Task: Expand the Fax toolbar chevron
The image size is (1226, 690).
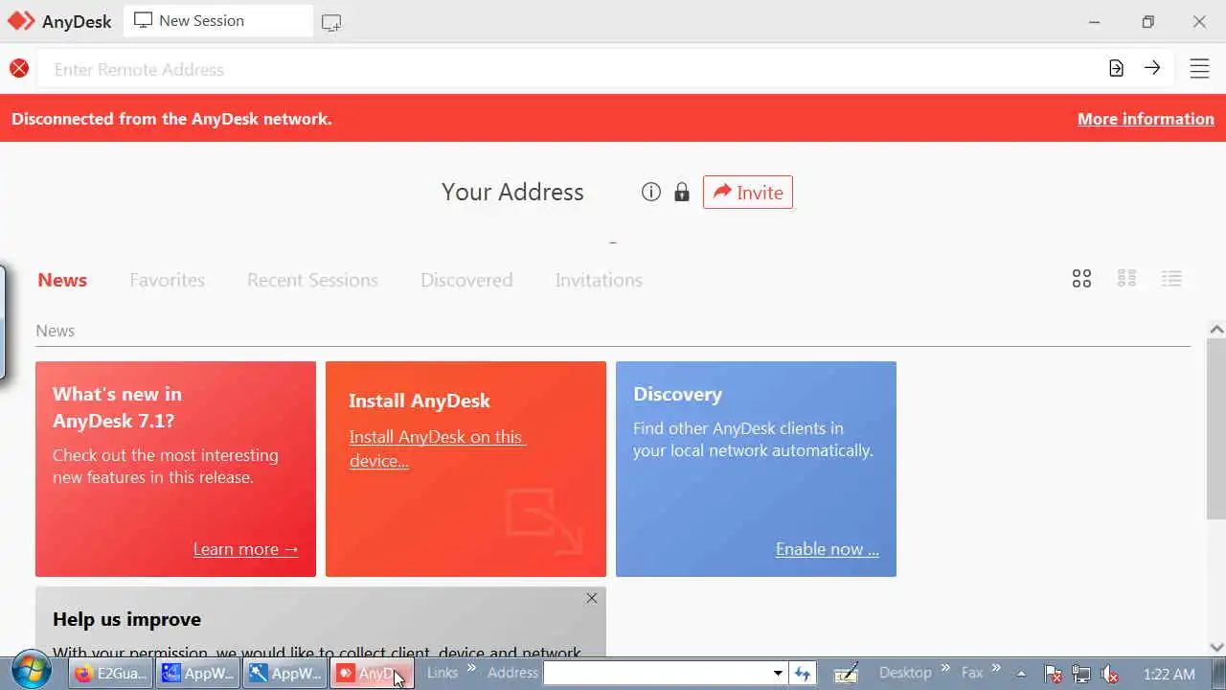Action: pos(996,669)
